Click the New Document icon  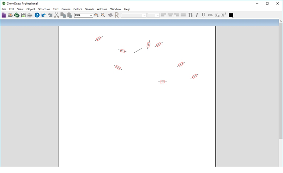point(4,15)
